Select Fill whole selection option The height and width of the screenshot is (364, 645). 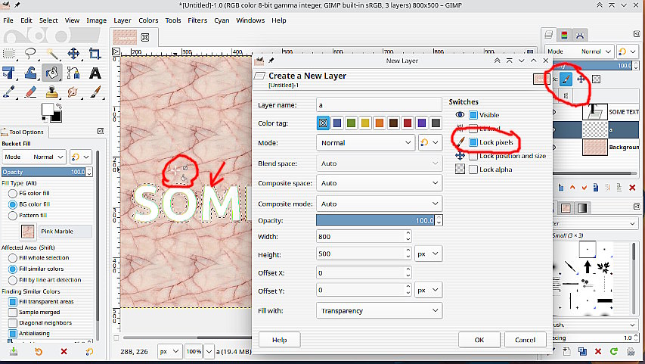(x=13, y=258)
